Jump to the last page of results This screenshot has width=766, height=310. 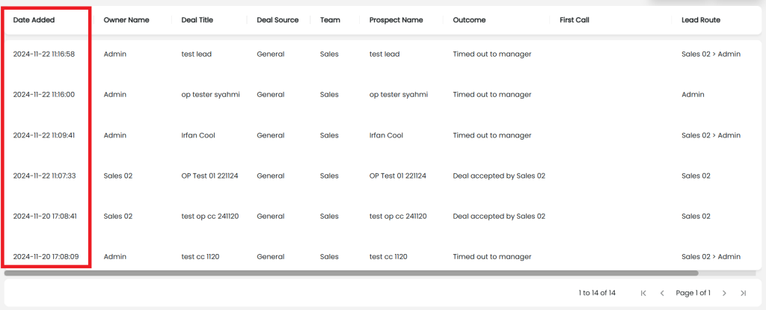coord(743,293)
